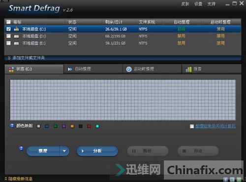Click the purple color map swatch

[64, 126]
